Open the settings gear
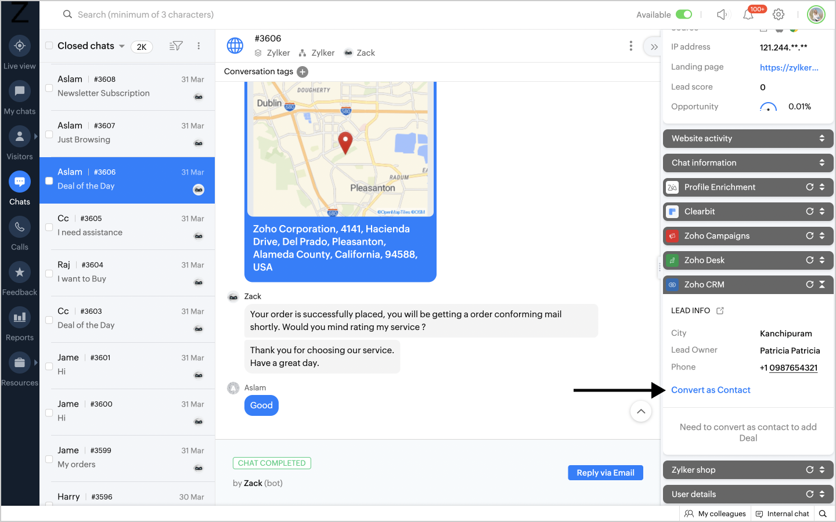Screen dimensions: 836x522 [x=779, y=14]
